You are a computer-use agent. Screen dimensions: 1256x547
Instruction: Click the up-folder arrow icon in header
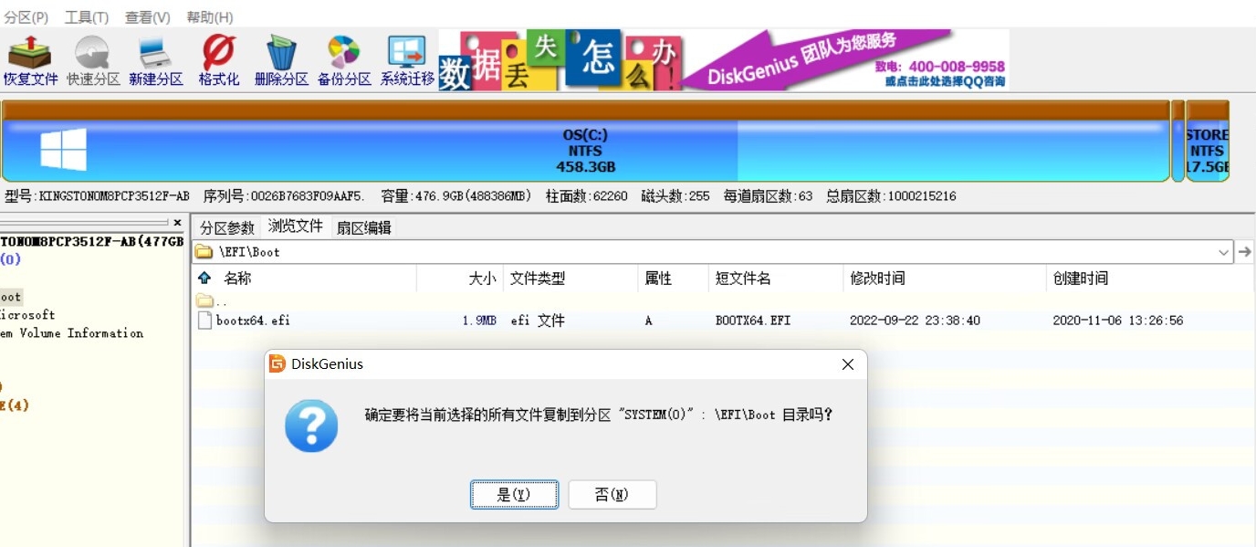click(x=204, y=279)
